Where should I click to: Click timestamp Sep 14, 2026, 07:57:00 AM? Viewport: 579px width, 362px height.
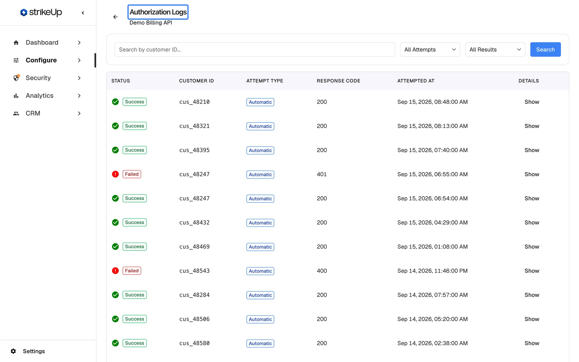pos(432,295)
